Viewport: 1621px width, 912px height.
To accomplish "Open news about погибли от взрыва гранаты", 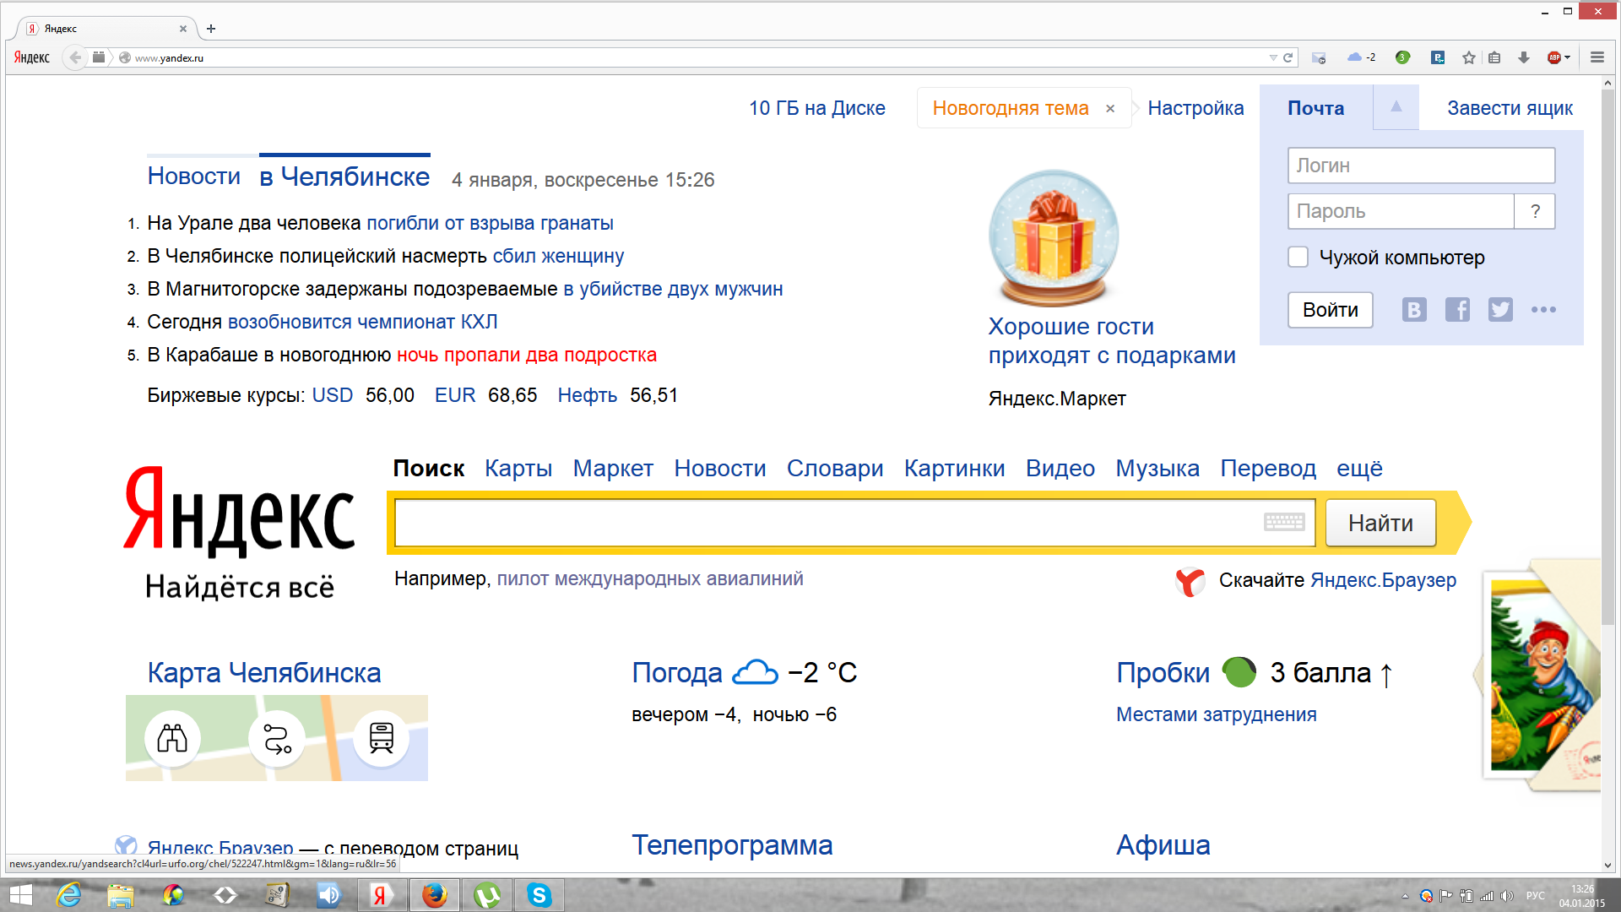I will point(490,223).
